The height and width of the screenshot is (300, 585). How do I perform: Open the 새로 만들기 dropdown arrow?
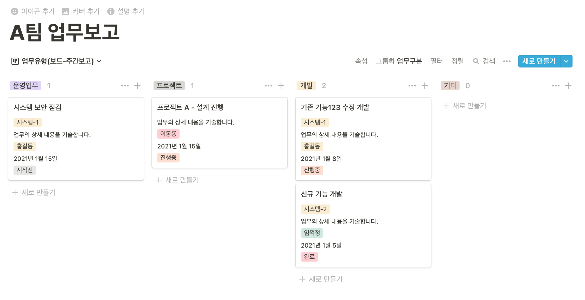pyautogui.click(x=566, y=61)
